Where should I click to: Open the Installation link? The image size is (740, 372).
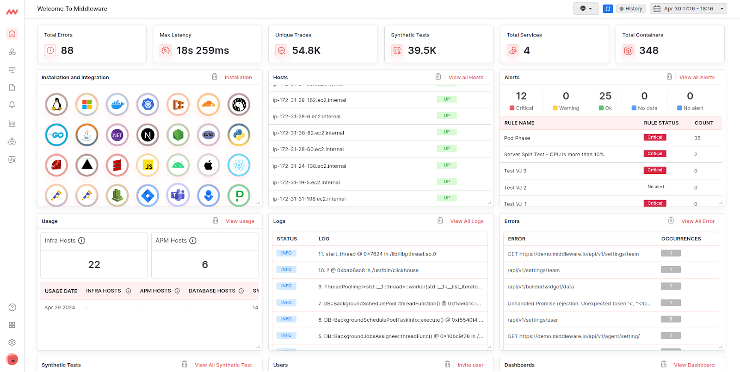pos(238,78)
